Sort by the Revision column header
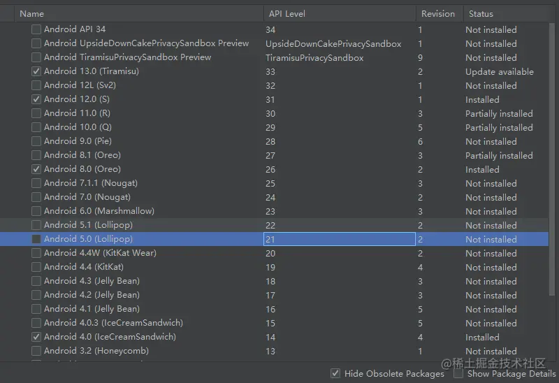 click(x=438, y=13)
